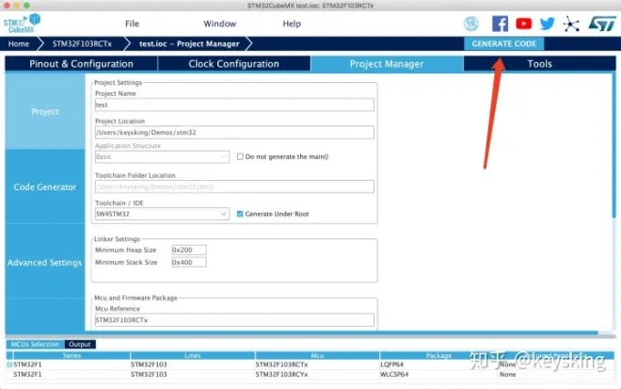Image resolution: width=621 pixels, height=389 pixels.
Task: Click the horizontal scrollbar under settings panel
Action: click(301, 333)
